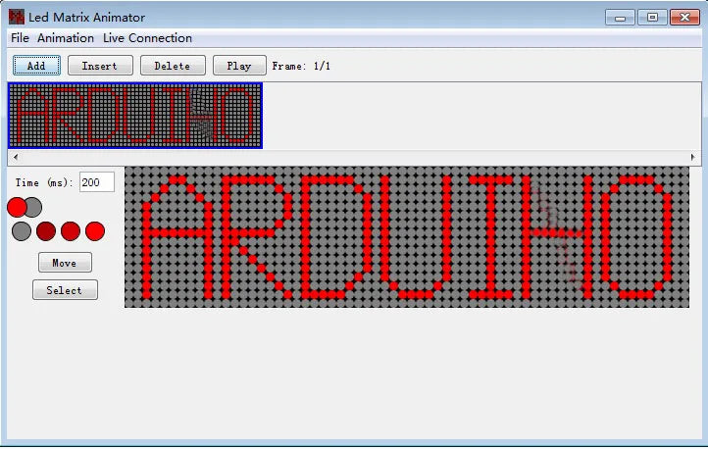Click the Time (ms) input field
Viewport: 708px width, 449px height.
click(96, 182)
